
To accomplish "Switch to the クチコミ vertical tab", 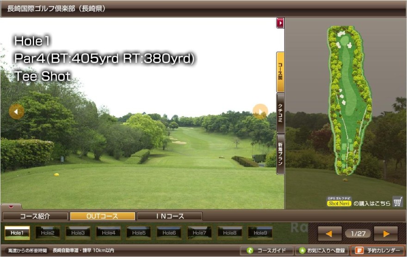I will (280, 113).
